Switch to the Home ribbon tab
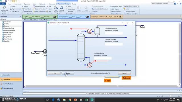Screen dimensions: 182x102 pyautogui.click(x=9, y=4)
